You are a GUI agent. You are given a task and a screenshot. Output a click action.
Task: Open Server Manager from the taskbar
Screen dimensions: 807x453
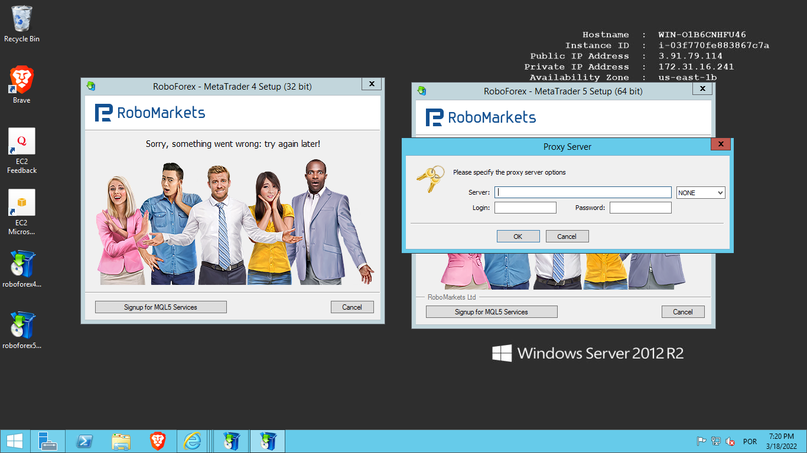48,441
